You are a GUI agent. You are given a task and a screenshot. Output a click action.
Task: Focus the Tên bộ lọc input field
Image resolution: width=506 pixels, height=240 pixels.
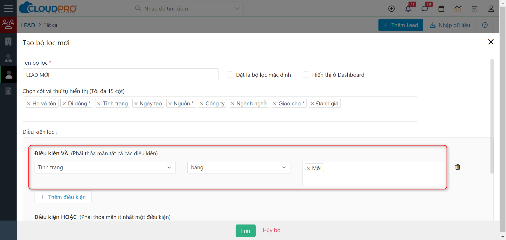coord(120,75)
